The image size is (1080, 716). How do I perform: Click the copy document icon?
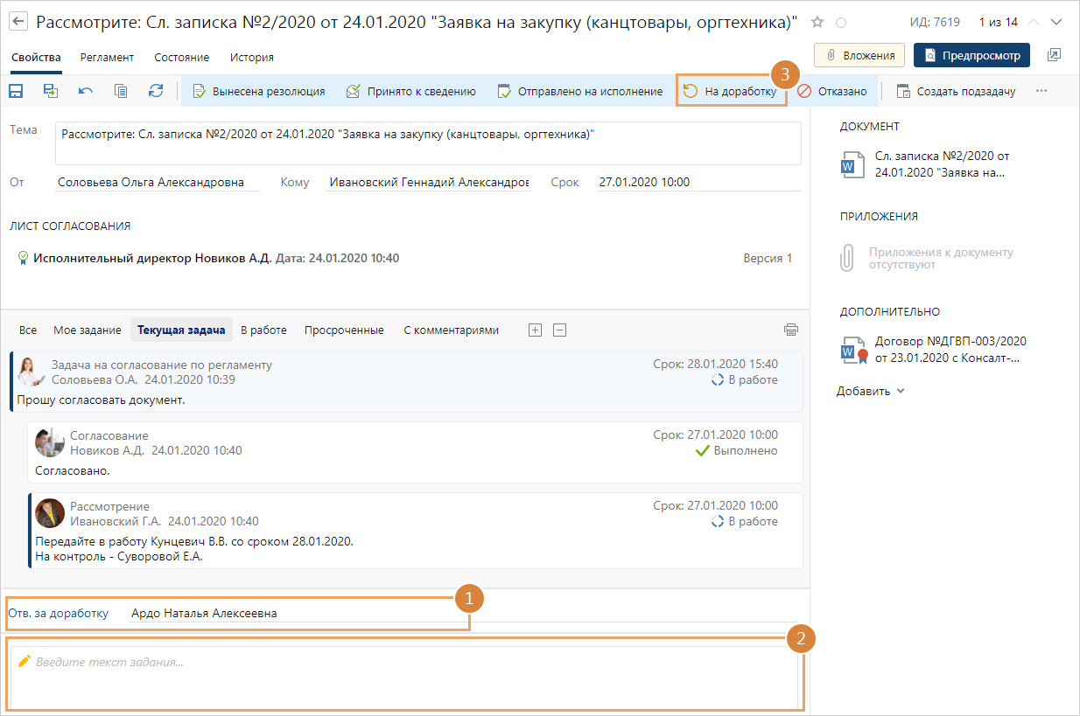121,91
